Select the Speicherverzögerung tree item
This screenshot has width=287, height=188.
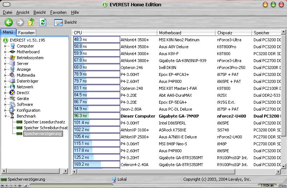(x=43, y=134)
